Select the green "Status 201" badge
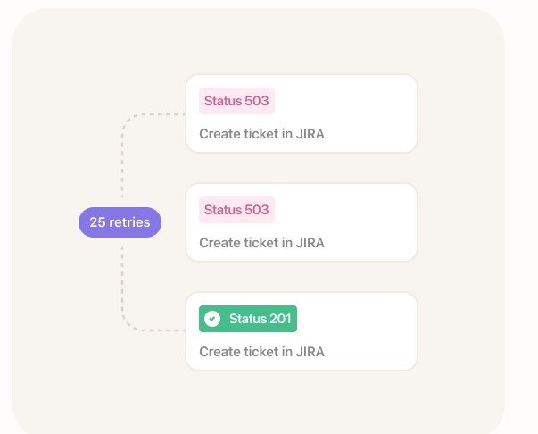Screen dimensions: 538x434 tap(248, 319)
